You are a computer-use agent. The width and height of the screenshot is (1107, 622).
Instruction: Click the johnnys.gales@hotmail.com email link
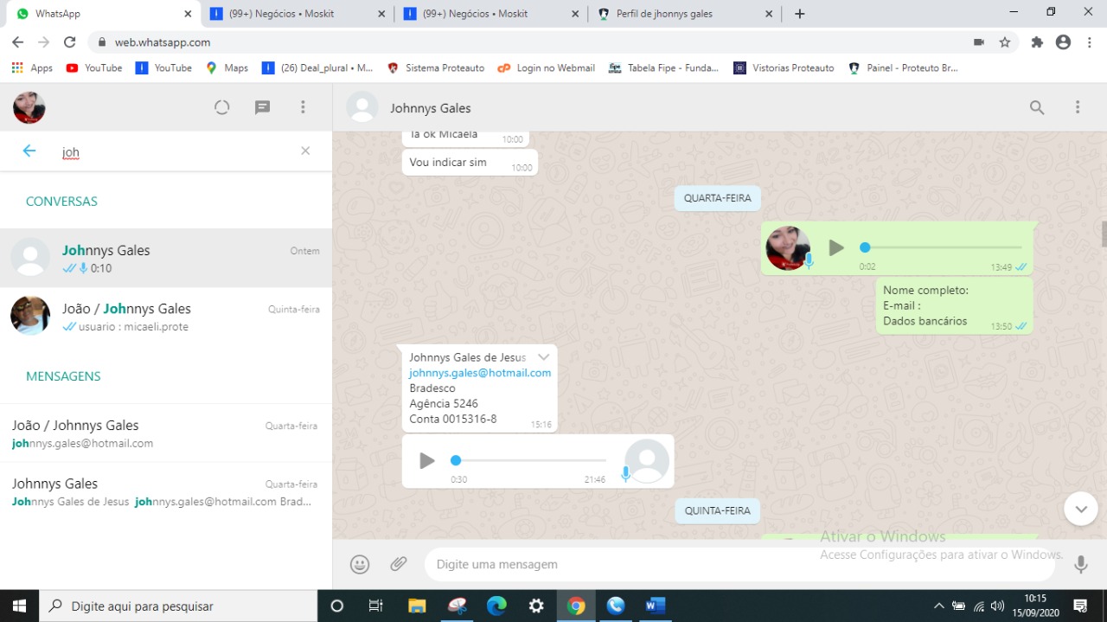(x=480, y=373)
